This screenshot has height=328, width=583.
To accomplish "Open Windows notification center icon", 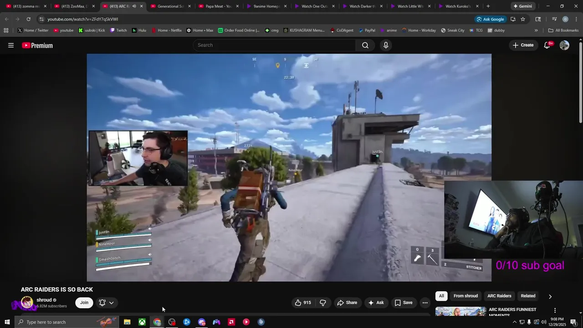I will pyautogui.click(x=573, y=322).
